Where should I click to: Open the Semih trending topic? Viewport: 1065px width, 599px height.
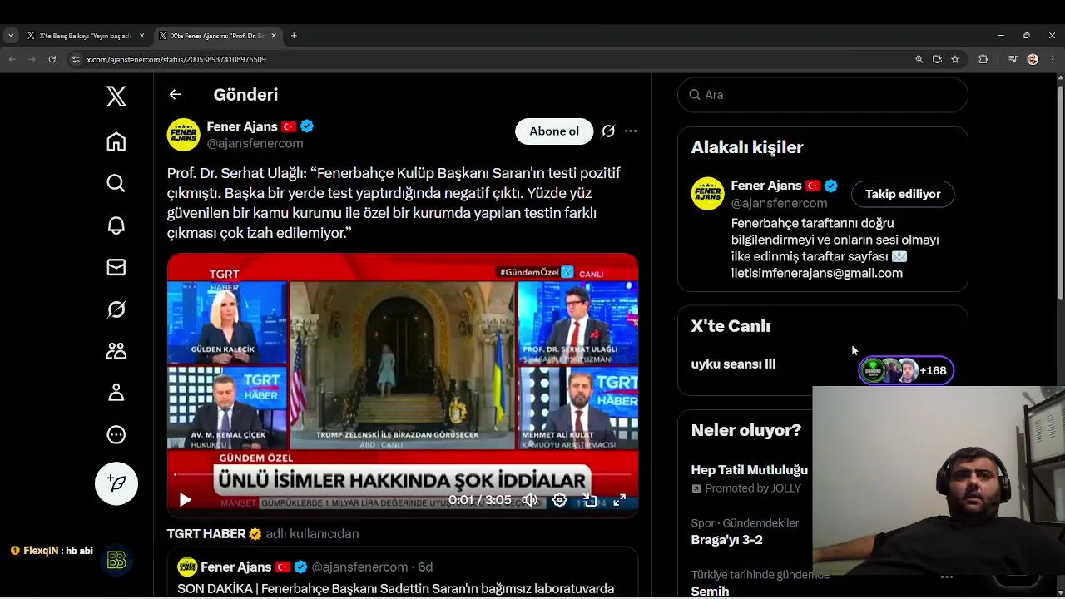710,592
